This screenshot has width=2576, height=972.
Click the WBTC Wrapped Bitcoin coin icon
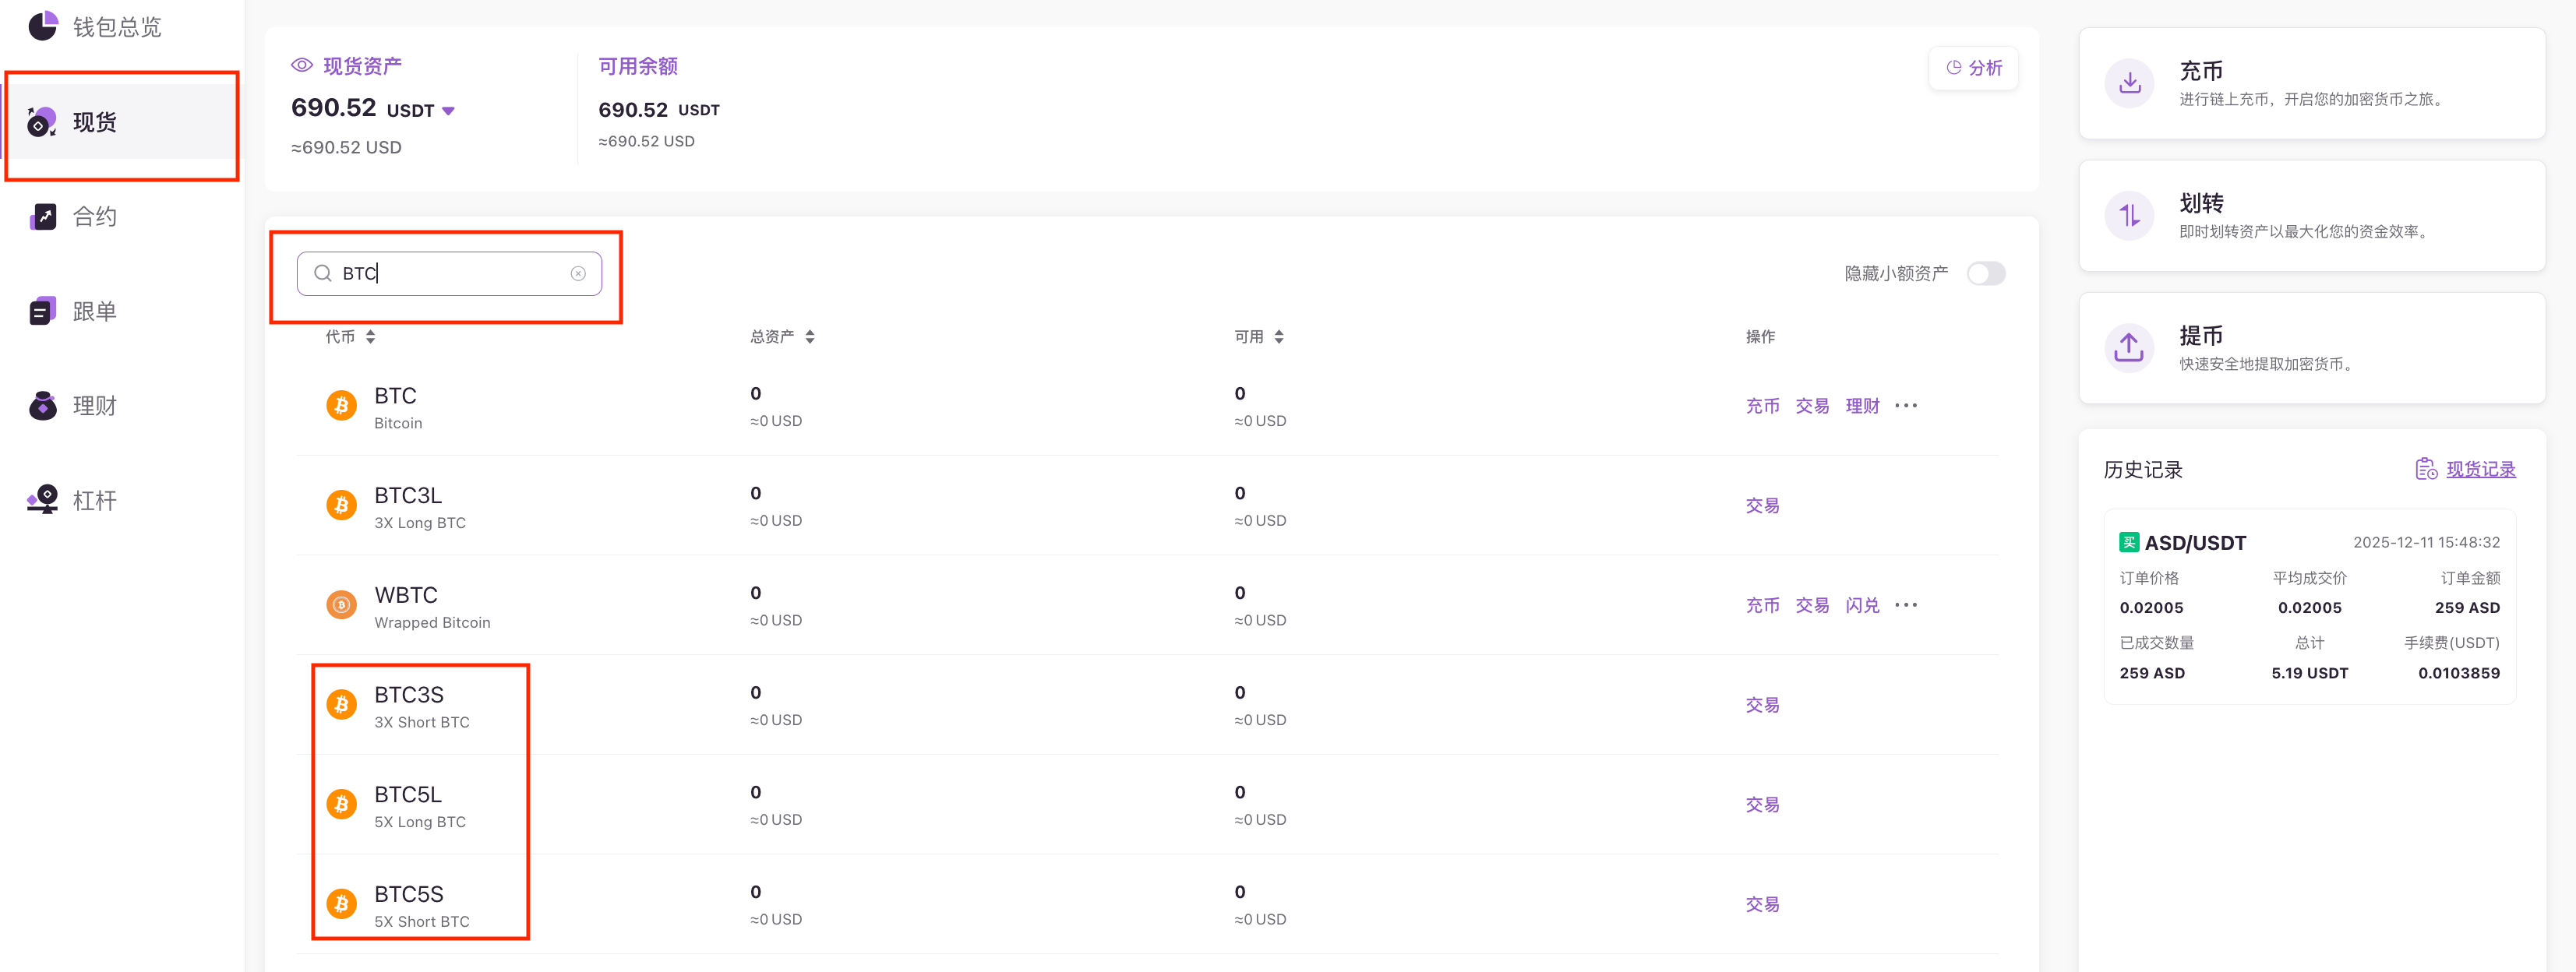(341, 605)
